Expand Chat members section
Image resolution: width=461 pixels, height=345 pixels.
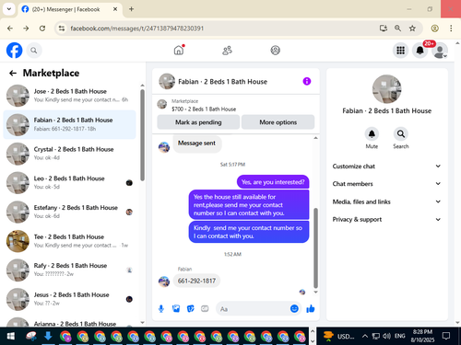tap(386, 184)
